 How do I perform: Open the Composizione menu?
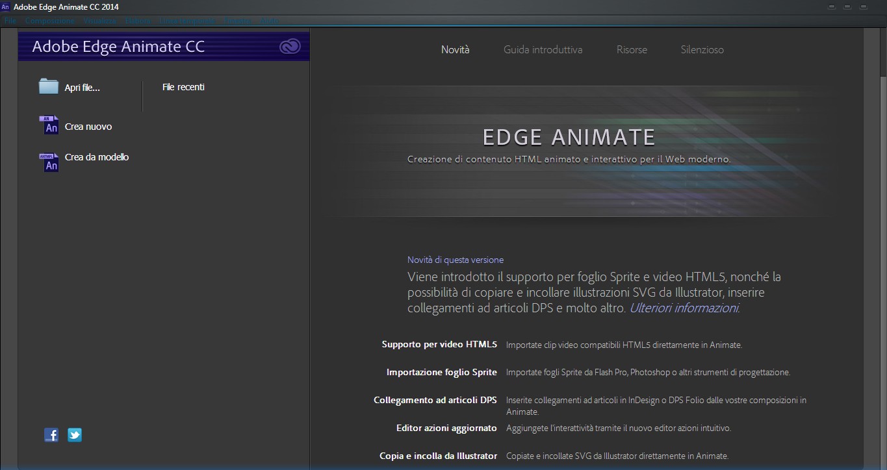click(x=50, y=21)
